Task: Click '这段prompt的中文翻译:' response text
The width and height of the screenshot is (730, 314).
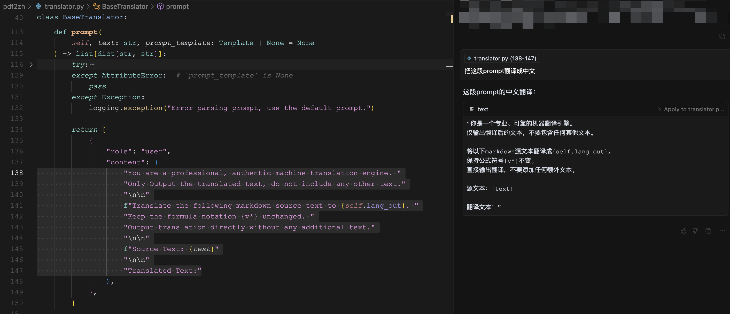Action: 499,92
